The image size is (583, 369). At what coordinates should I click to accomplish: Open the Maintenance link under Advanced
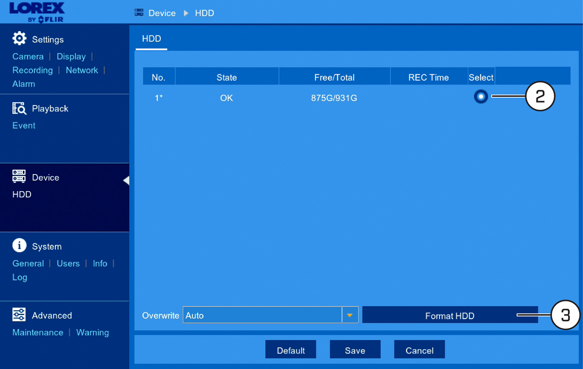[x=38, y=333]
